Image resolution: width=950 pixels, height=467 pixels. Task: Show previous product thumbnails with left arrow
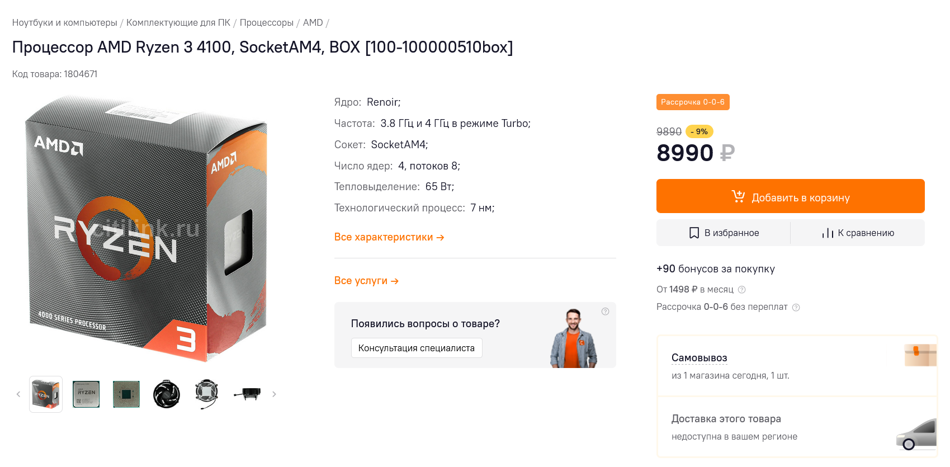(x=18, y=394)
